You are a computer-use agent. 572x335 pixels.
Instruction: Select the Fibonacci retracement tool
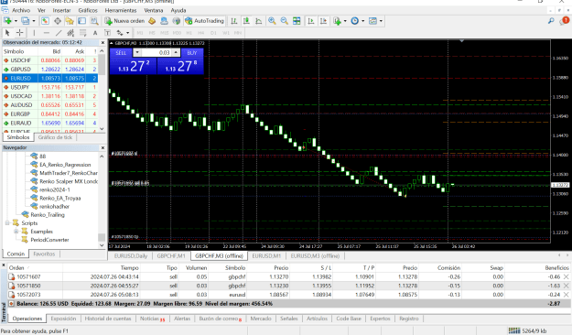(82, 33)
